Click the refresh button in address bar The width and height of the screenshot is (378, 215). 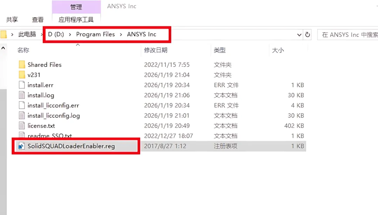(307, 35)
